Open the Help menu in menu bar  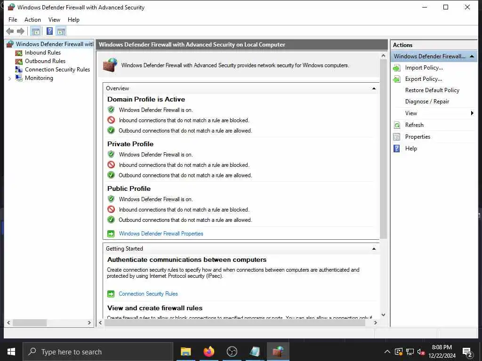point(73,20)
